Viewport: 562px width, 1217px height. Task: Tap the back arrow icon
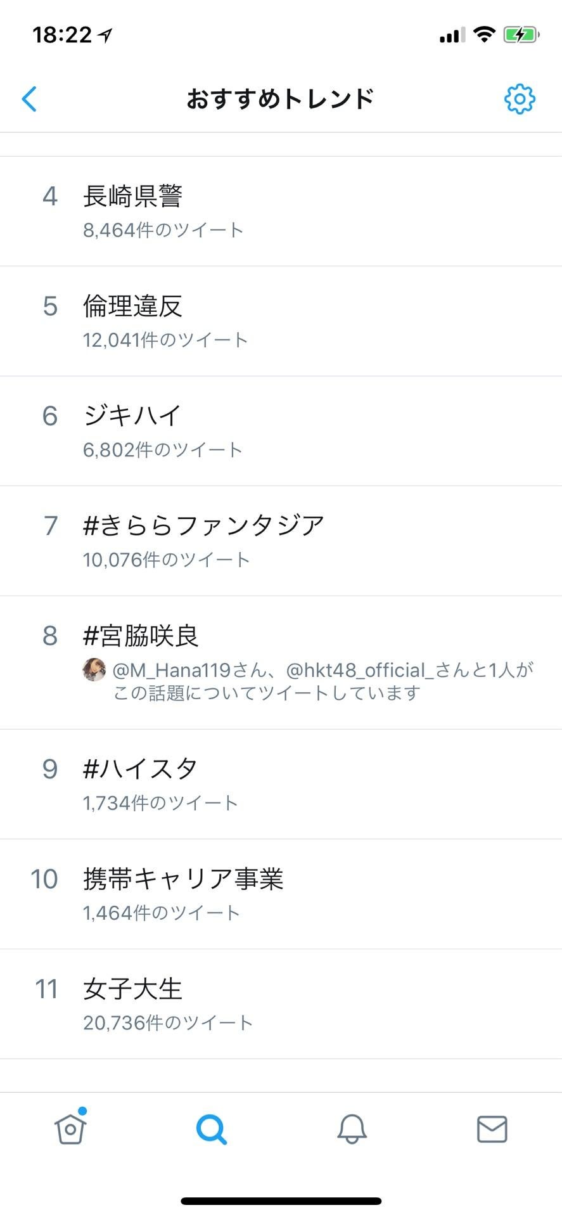tap(29, 99)
